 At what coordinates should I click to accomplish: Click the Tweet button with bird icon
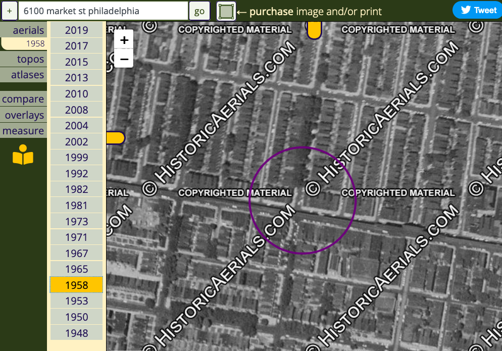pos(477,10)
